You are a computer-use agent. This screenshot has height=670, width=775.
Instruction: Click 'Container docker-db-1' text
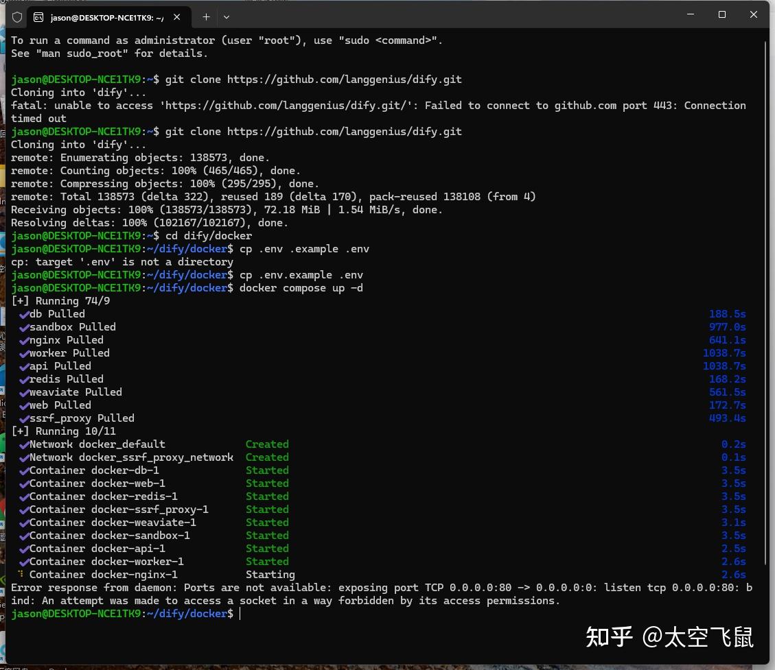tap(95, 470)
